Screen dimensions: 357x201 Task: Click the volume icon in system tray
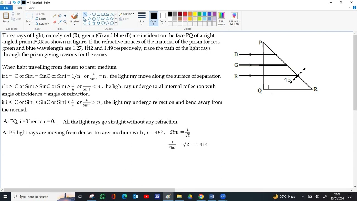pyautogui.click(x=317, y=197)
